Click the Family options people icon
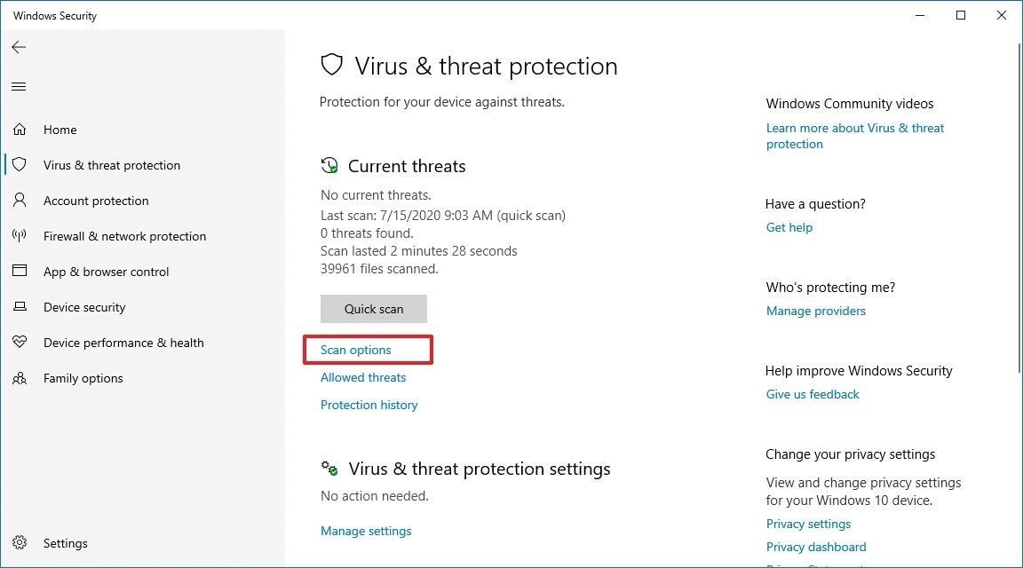Viewport: 1023px width, 568px height. pyautogui.click(x=20, y=377)
